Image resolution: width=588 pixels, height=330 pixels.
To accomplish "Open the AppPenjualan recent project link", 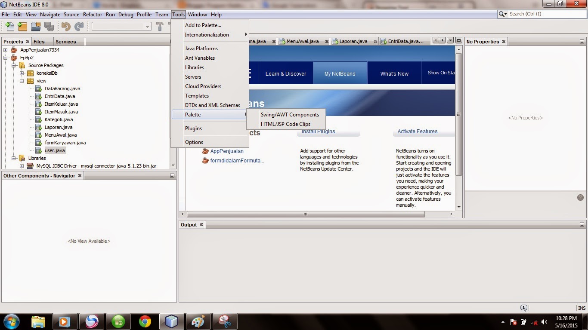I will click(227, 151).
